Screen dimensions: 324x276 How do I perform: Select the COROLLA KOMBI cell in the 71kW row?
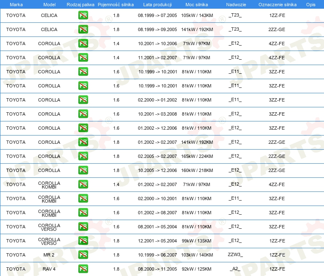[49, 185]
